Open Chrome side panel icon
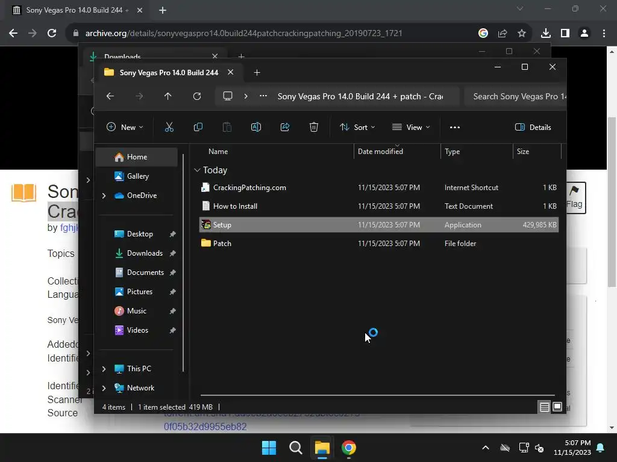The image size is (617, 462). [x=565, y=34]
